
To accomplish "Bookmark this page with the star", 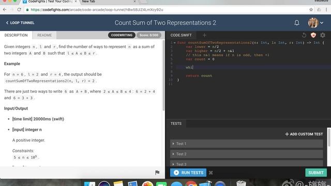I will 311,10.
